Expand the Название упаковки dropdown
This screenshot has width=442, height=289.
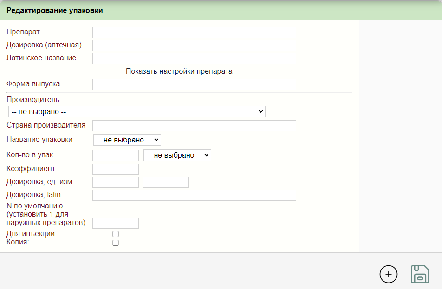tap(127, 140)
